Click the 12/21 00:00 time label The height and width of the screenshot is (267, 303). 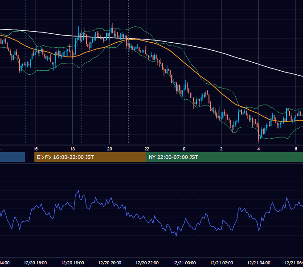[184, 263]
